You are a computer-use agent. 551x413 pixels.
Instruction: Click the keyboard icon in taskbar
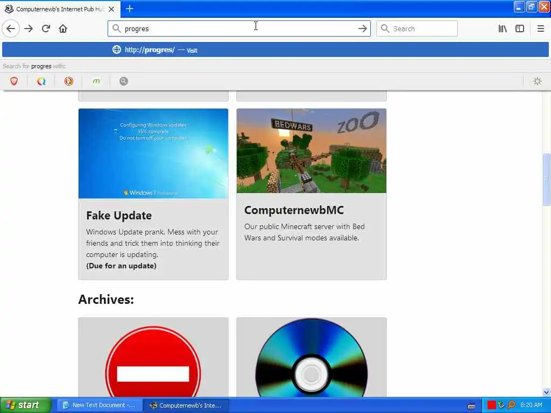coord(471,405)
